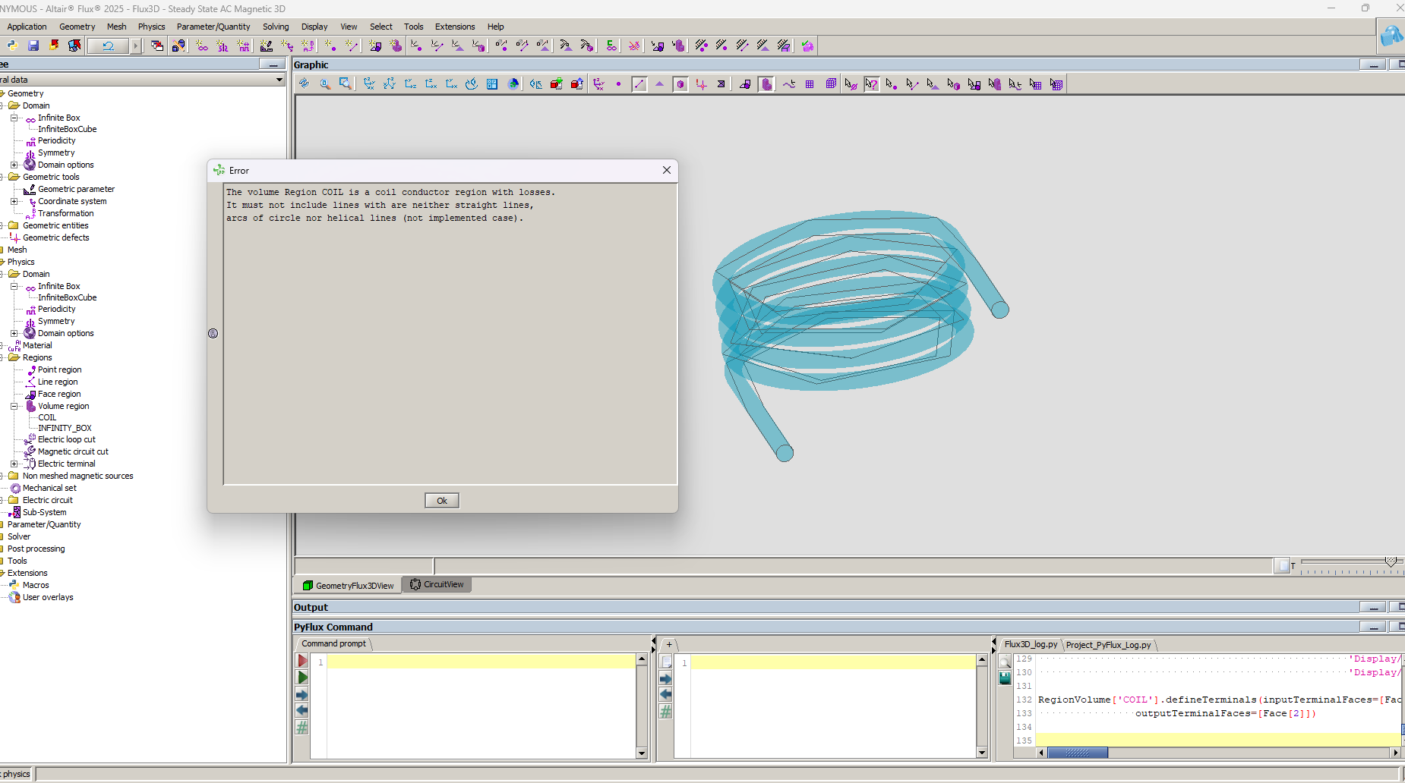Click the slider at bottom right of Graphic
Screen dimensions: 1405x783
(x=1391, y=562)
